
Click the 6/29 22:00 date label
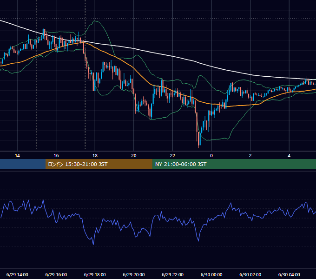172,274
